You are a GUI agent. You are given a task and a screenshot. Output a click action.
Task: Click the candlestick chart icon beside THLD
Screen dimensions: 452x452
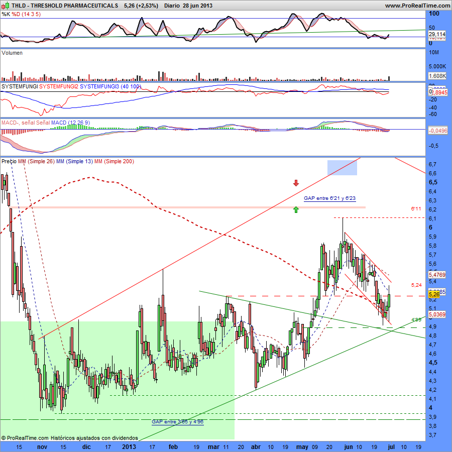[x=6, y=5]
